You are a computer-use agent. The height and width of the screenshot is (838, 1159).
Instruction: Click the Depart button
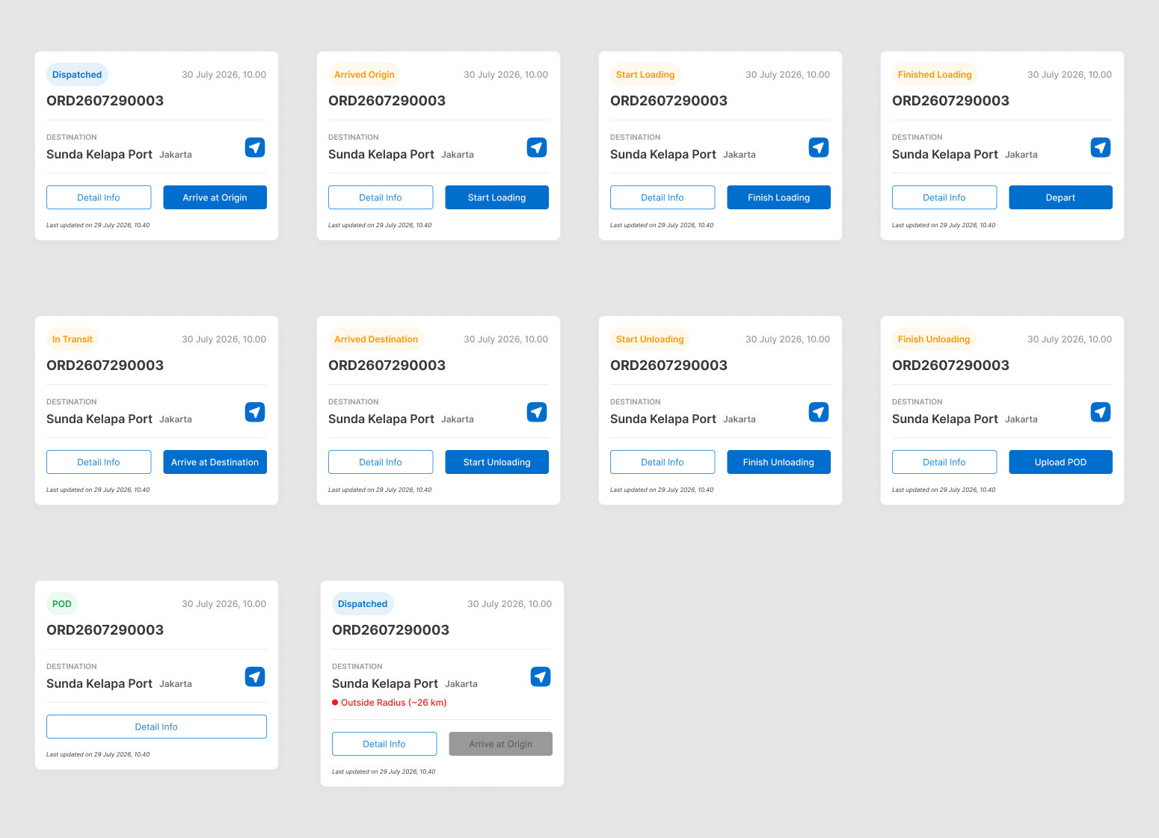coord(1060,197)
